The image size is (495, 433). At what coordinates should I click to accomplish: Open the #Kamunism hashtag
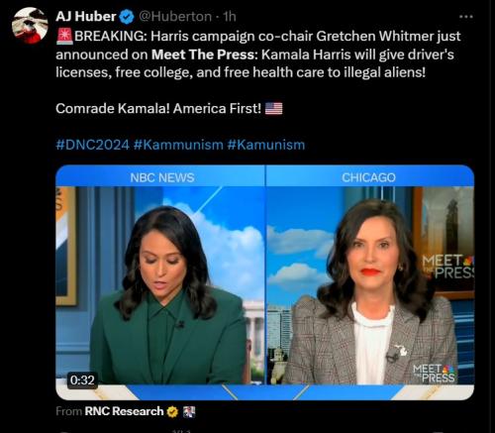pyautogui.click(x=266, y=145)
